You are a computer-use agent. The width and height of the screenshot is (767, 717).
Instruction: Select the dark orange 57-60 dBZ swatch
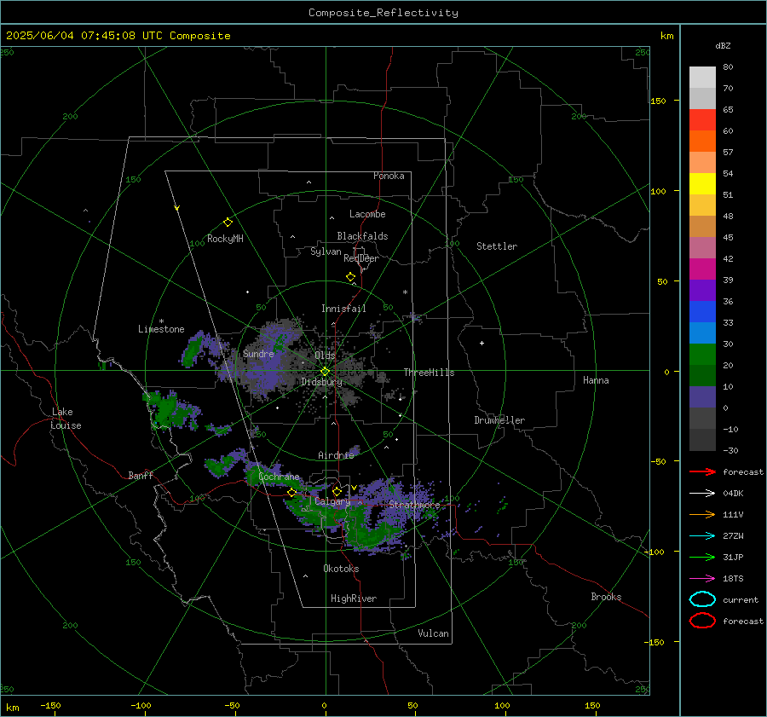coord(702,142)
